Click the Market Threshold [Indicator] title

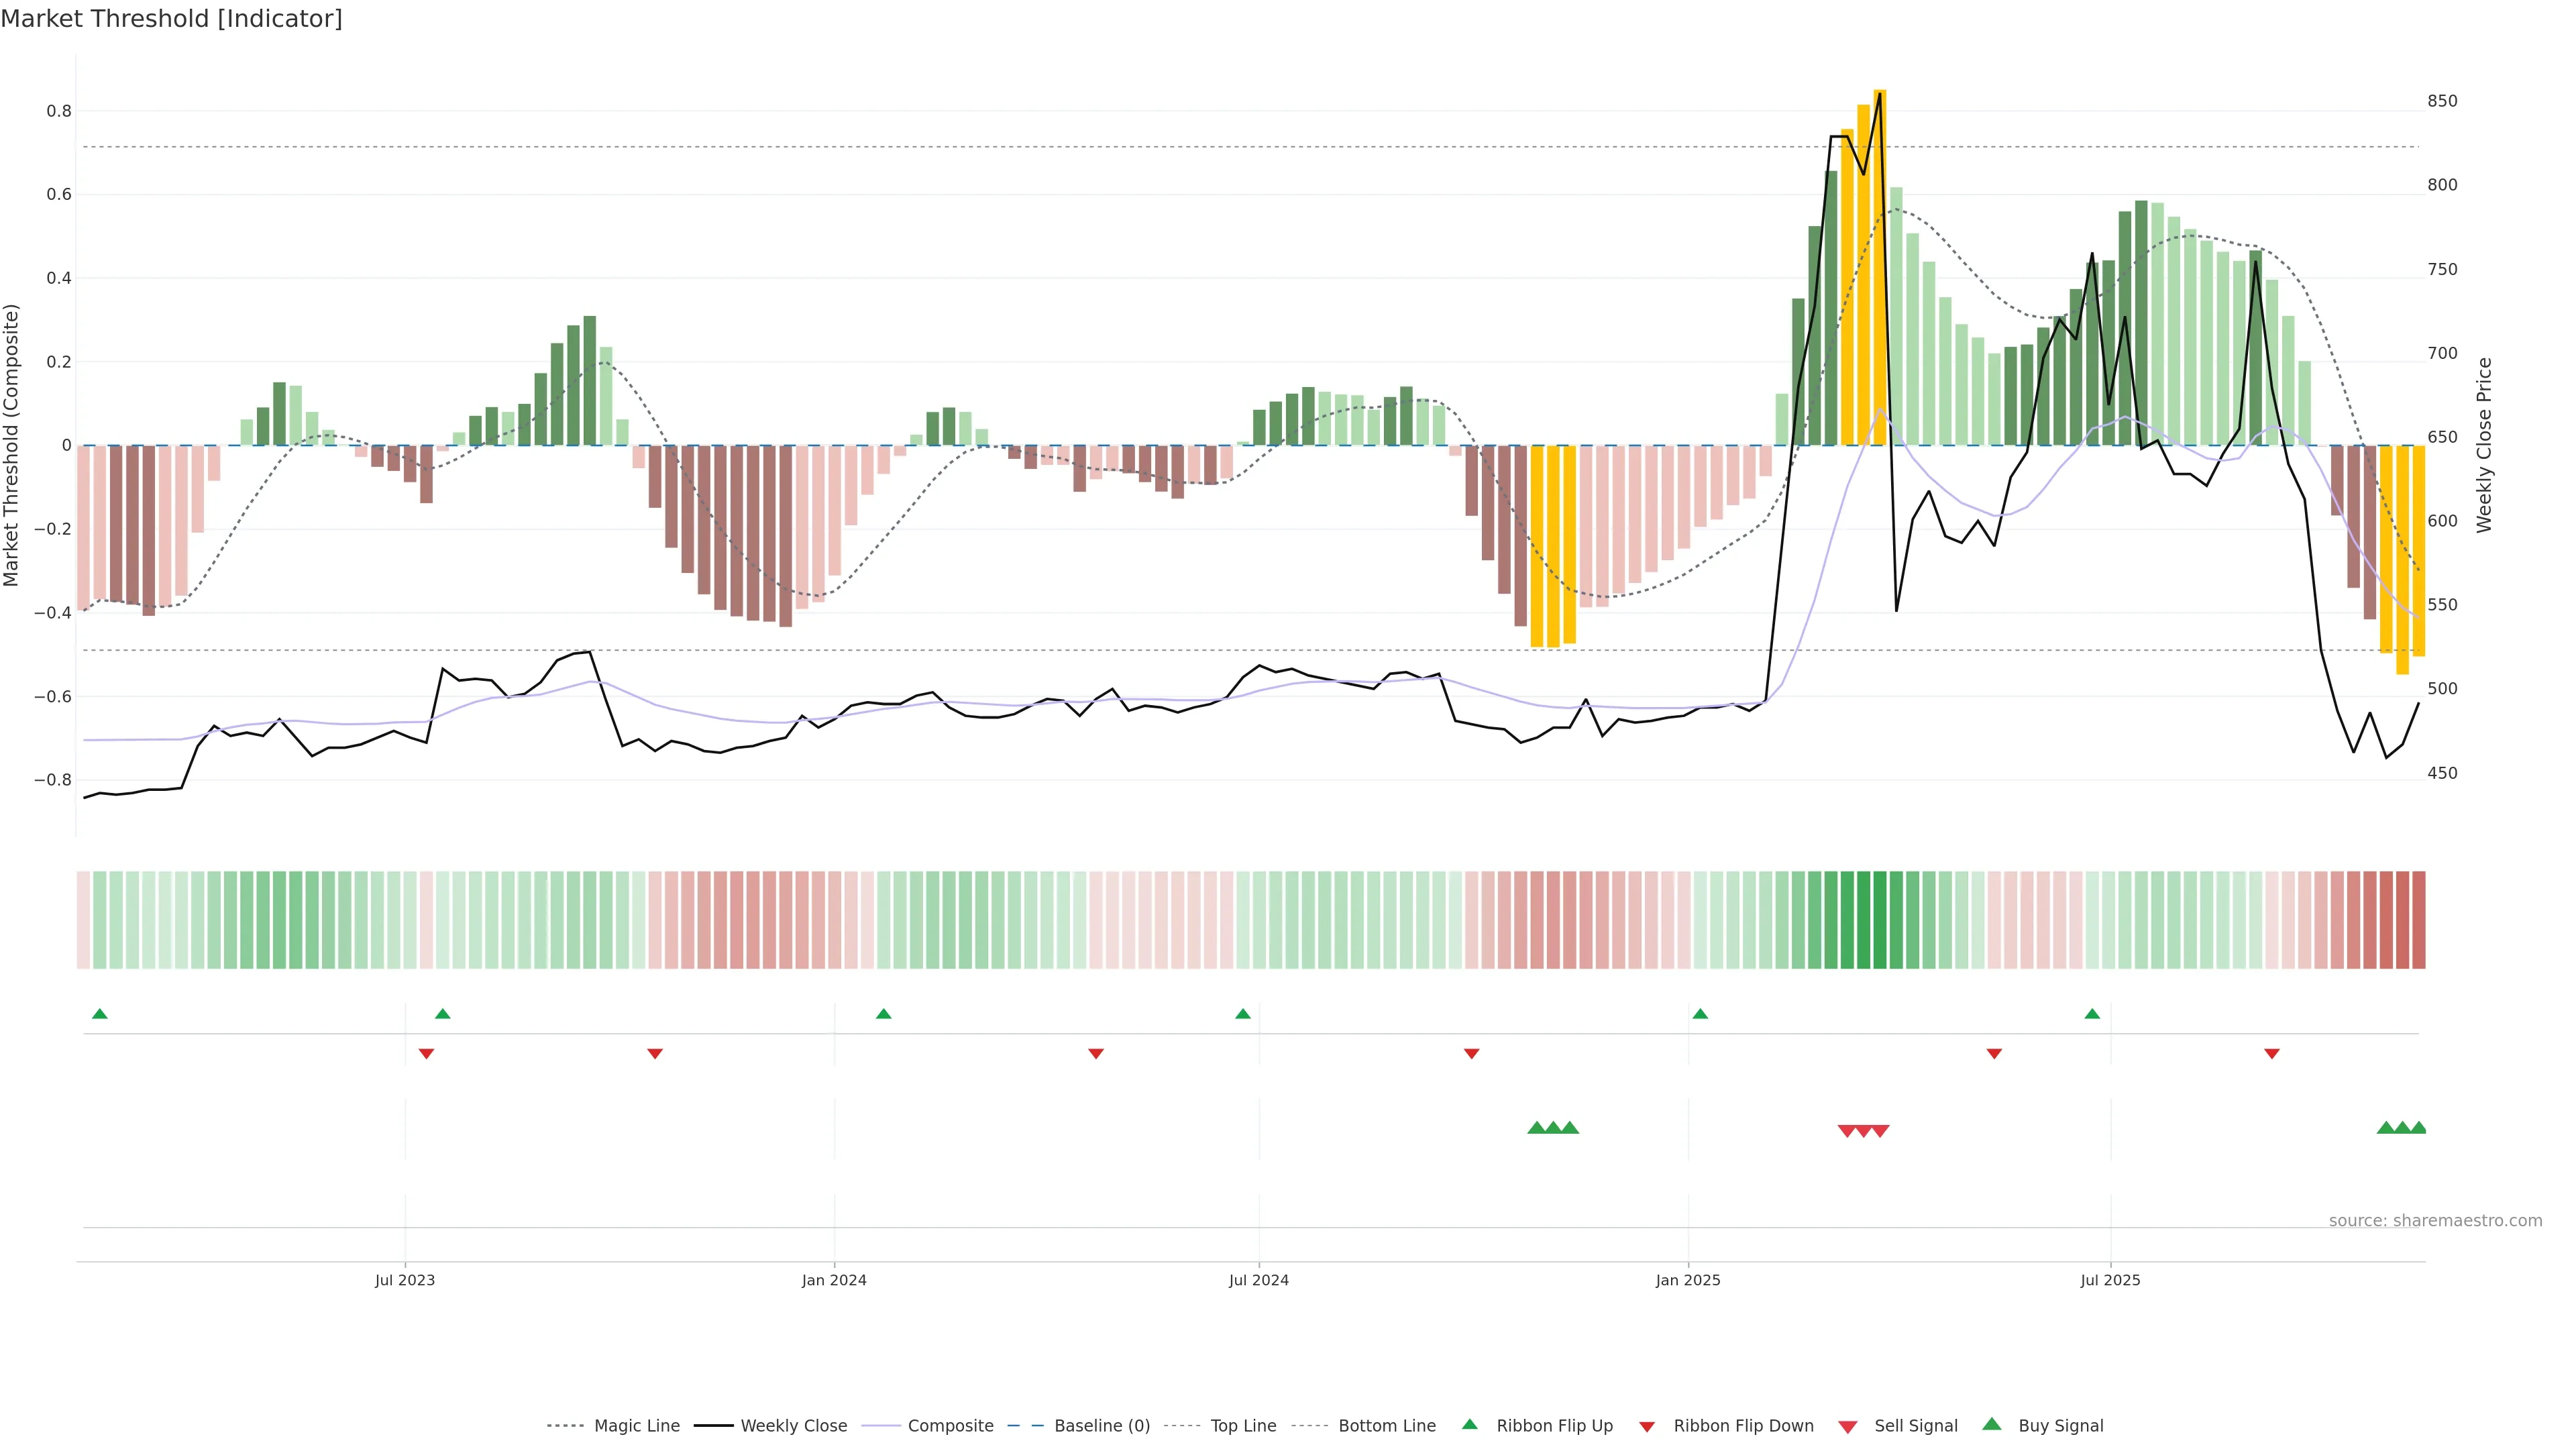(171, 19)
